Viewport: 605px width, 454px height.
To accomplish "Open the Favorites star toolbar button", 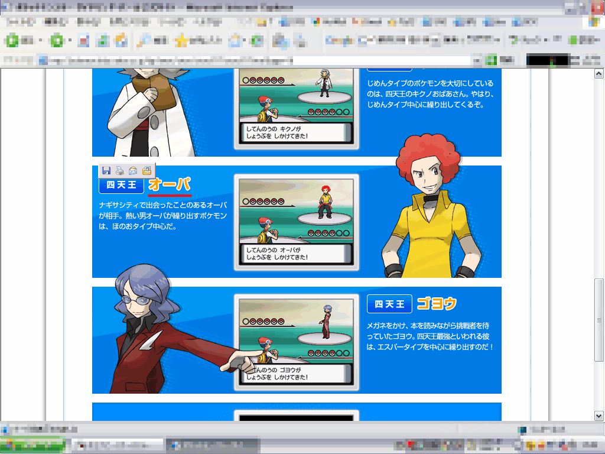I will (199, 40).
